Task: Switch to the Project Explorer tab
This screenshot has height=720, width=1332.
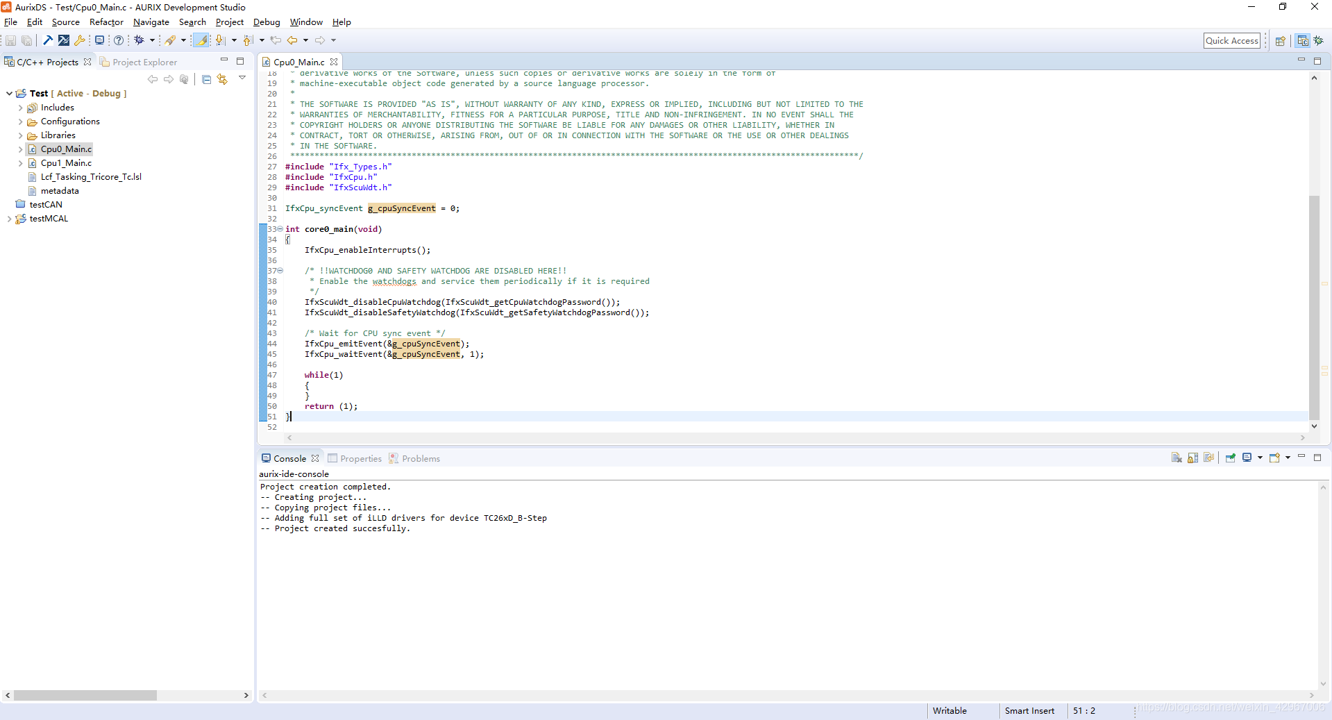Action: tap(139, 62)
